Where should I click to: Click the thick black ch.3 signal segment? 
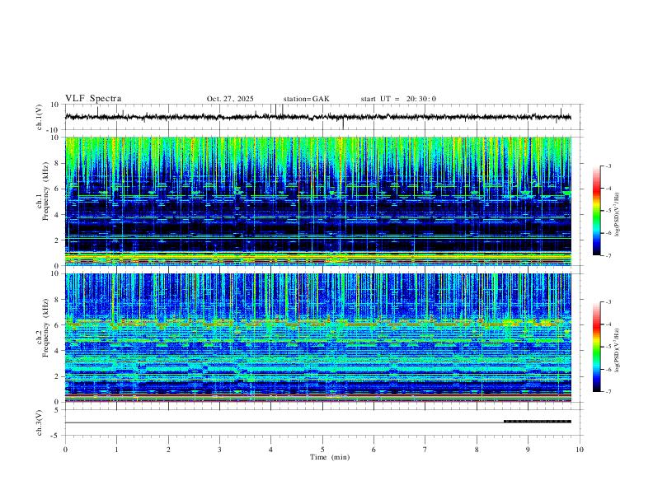pos(538,422)
